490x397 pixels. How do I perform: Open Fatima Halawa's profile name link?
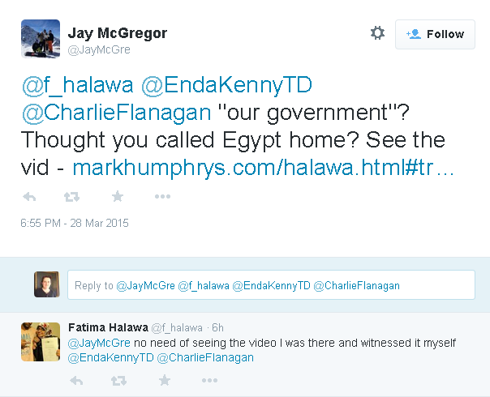click(108, 327)
